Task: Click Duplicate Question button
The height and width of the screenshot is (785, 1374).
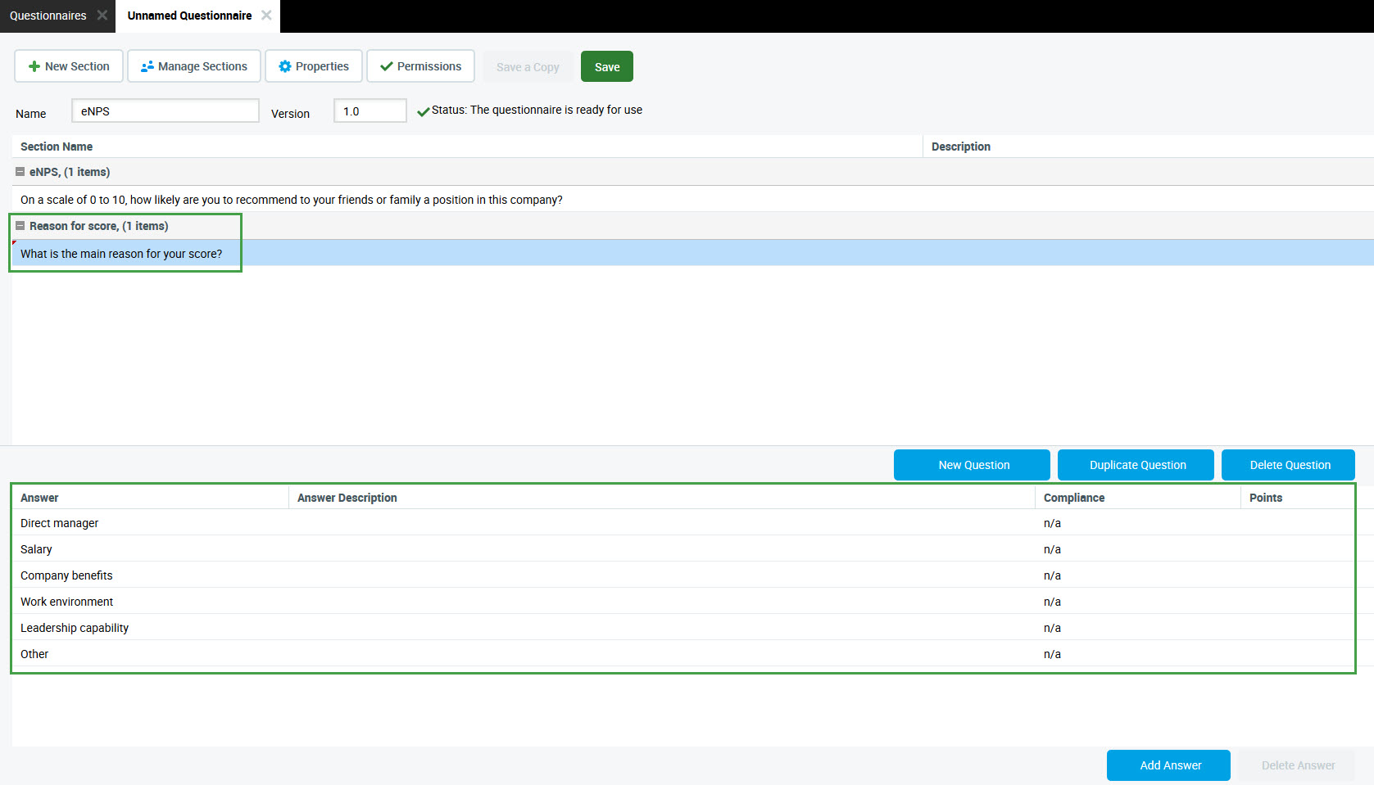Action: 1136,465
